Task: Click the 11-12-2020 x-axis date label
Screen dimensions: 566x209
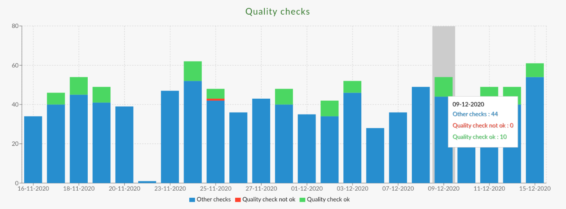Action: point(489,189)
